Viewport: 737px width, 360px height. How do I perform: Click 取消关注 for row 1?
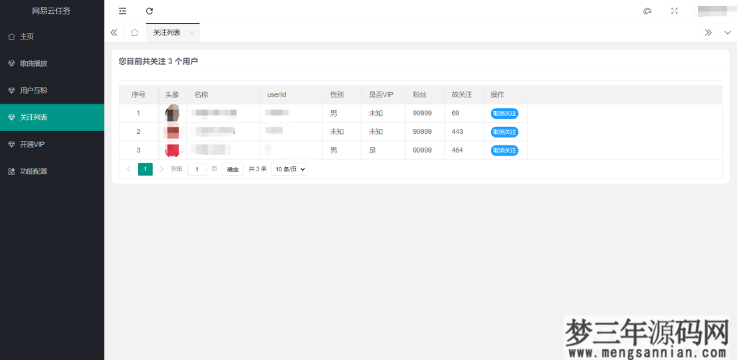[505, 114]
